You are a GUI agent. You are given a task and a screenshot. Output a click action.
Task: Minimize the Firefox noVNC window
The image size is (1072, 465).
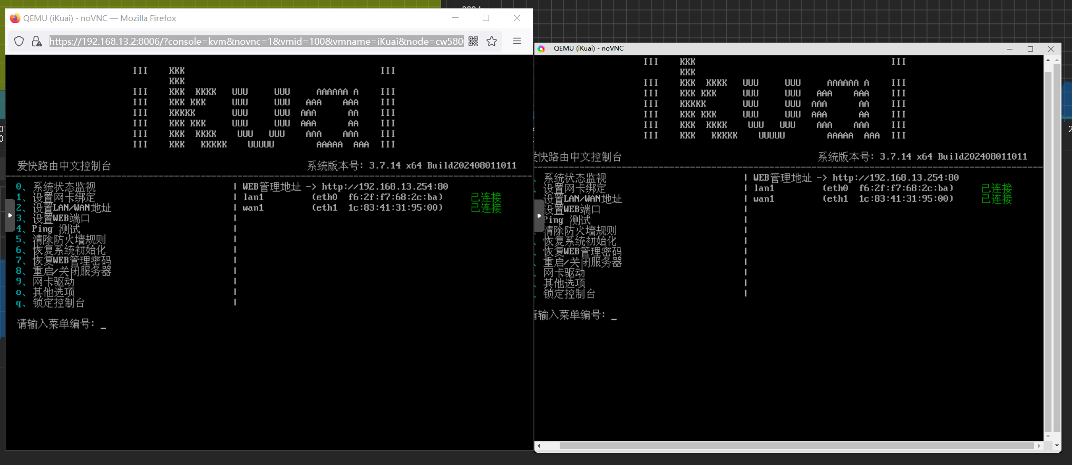pos(455,18)
